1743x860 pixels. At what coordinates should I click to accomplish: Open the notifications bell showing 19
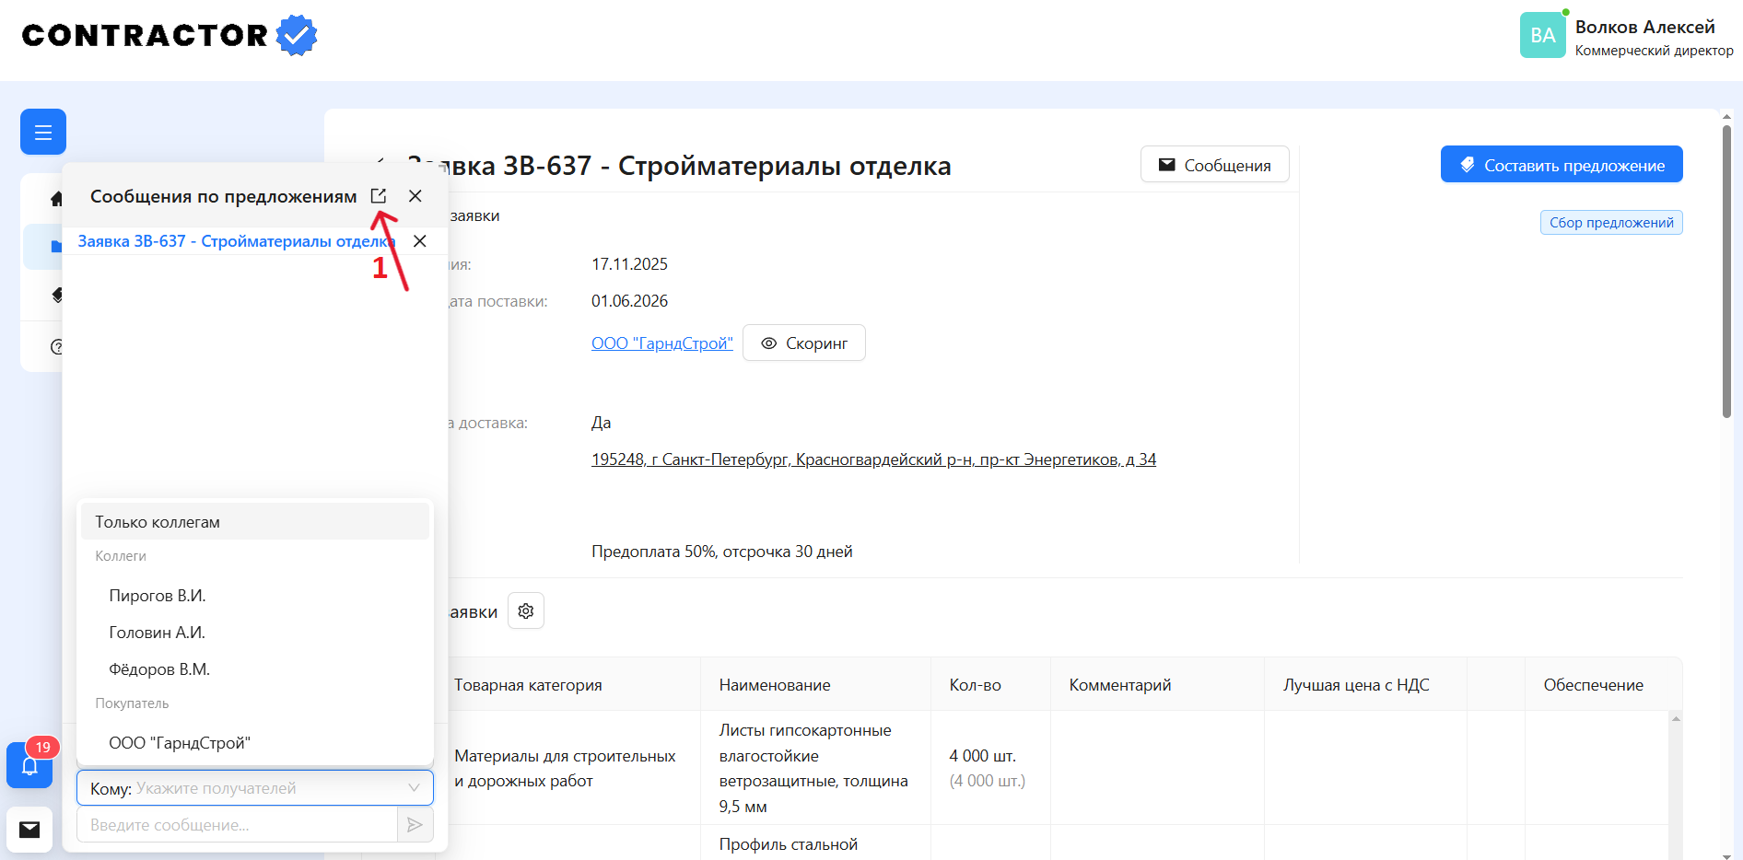(x=29, y=765)
